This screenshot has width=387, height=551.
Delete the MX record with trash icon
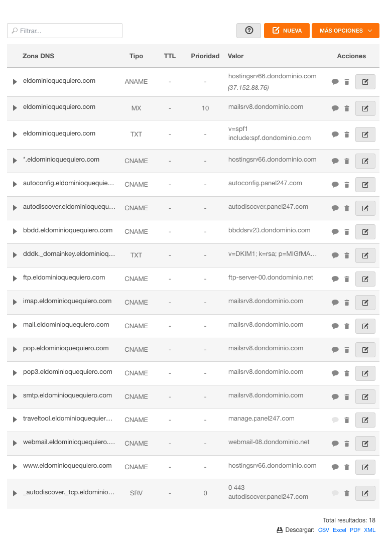[x=346, y=108]
